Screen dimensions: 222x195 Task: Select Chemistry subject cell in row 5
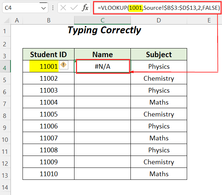(159, 78)
